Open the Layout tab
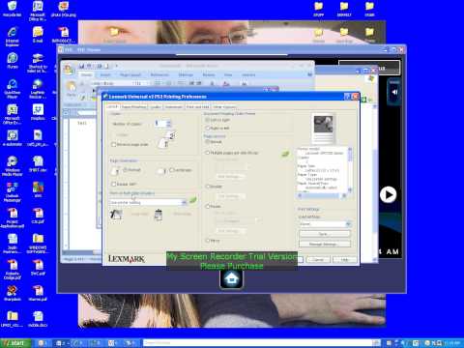 [112, 106]
